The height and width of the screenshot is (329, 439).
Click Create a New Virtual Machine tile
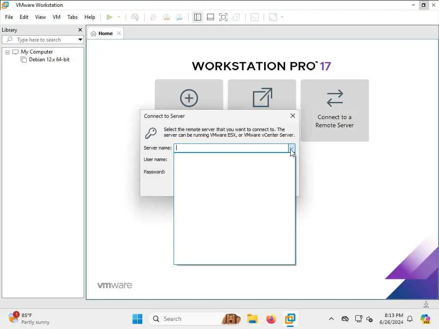click(x=189, y=94)
